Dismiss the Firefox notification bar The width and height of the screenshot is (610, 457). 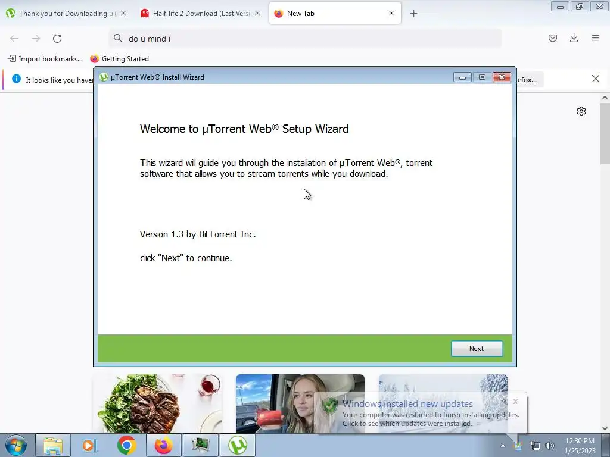coord(595,79)
